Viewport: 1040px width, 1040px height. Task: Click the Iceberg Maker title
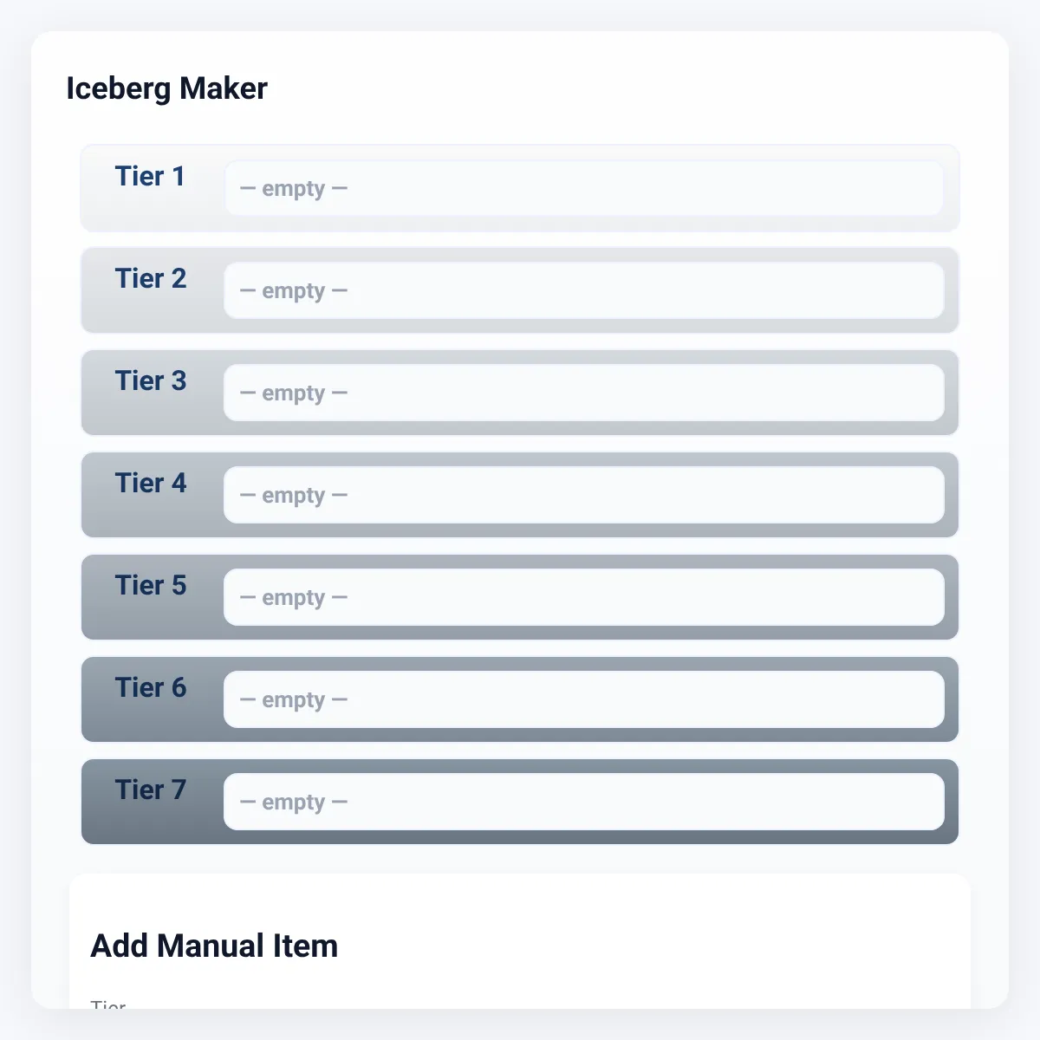167,88
